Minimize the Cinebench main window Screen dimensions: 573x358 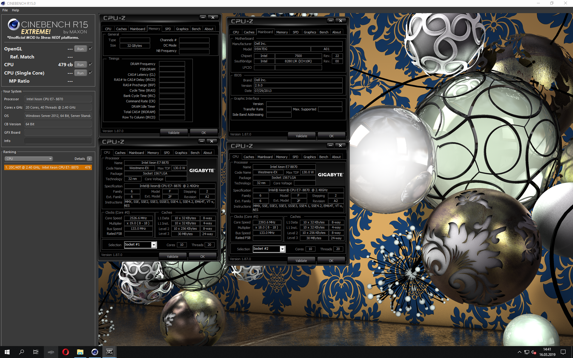pos(538,3)
